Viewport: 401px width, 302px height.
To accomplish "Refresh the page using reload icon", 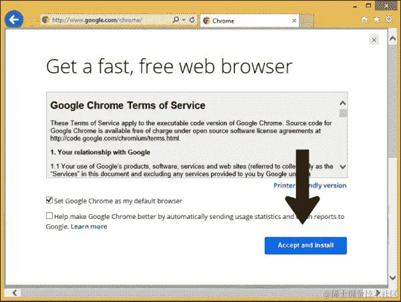I will 192,19.
